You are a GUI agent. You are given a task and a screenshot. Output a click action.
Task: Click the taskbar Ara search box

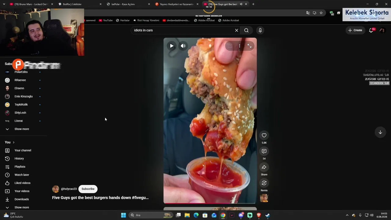pyautogui.click(x=151, y=215)
